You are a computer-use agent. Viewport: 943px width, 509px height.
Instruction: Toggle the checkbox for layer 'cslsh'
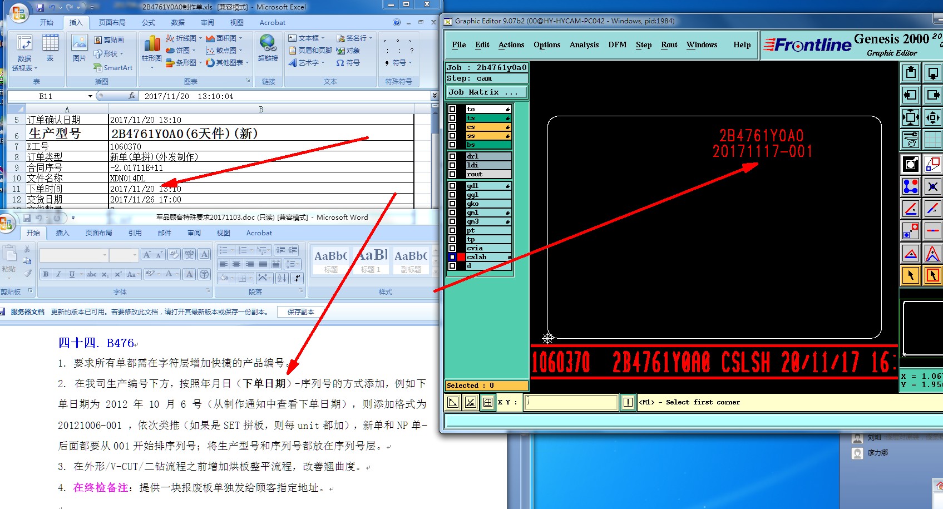click(x=452, y=257)
